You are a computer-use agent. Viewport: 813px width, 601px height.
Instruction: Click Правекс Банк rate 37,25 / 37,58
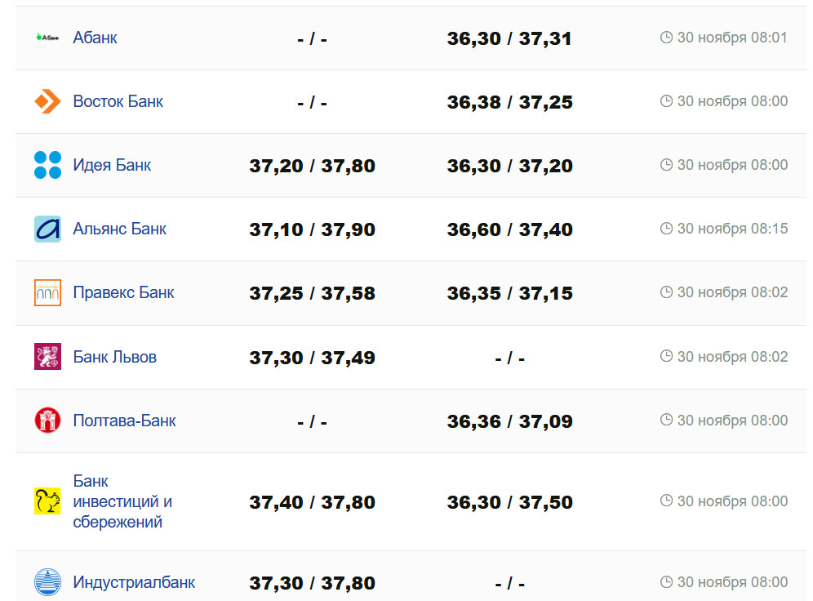(312, 293)
